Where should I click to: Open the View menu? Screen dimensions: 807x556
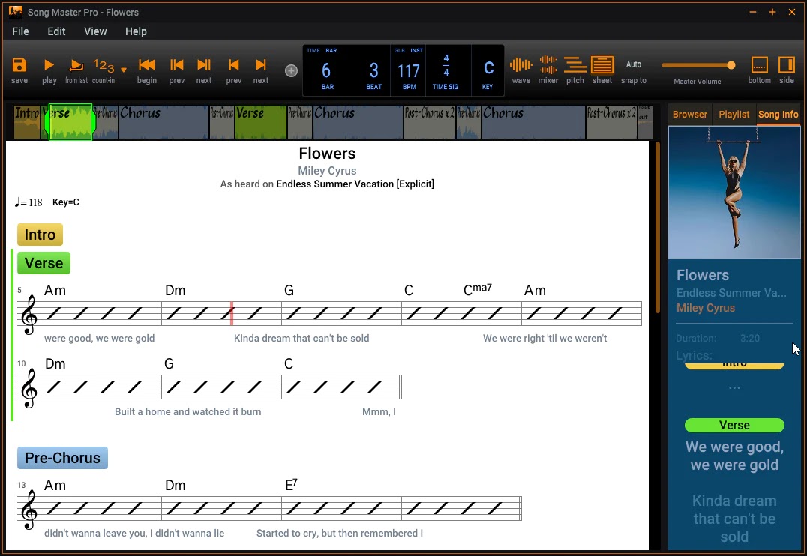point(95,31)
